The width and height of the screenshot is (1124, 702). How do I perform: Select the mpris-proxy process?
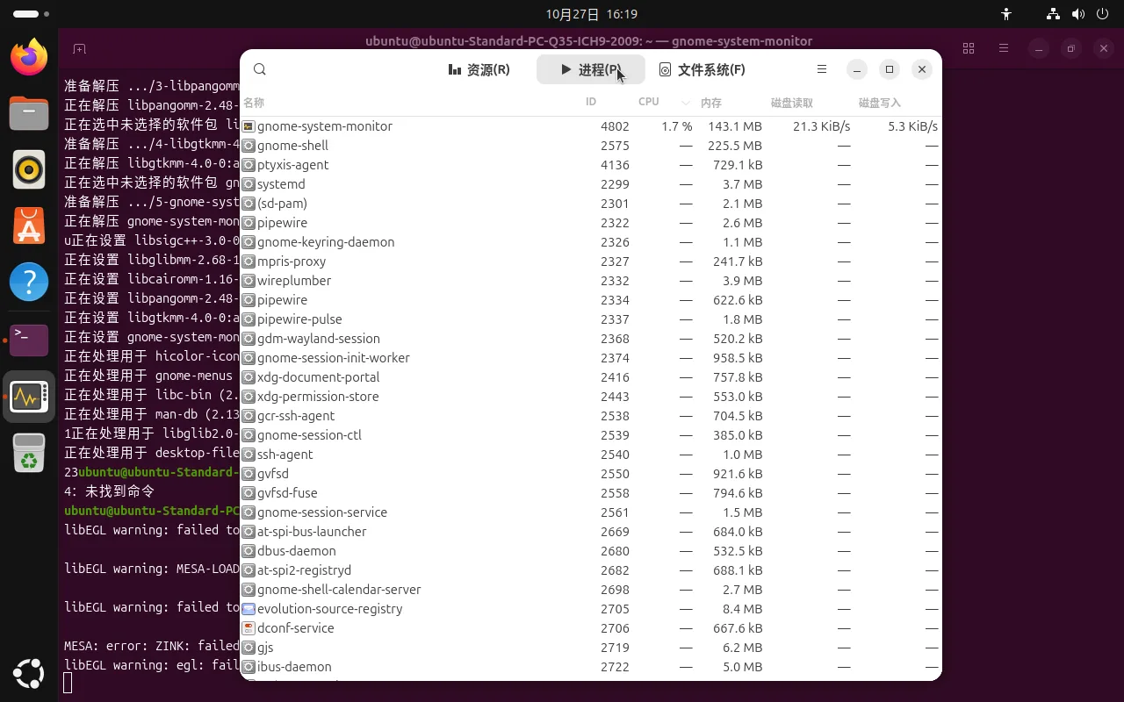point(591,261)
